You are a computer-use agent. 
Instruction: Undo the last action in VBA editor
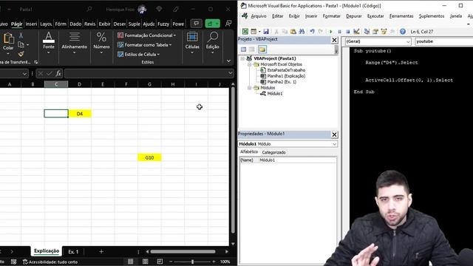pyautogui.click(x=312, y=31)
